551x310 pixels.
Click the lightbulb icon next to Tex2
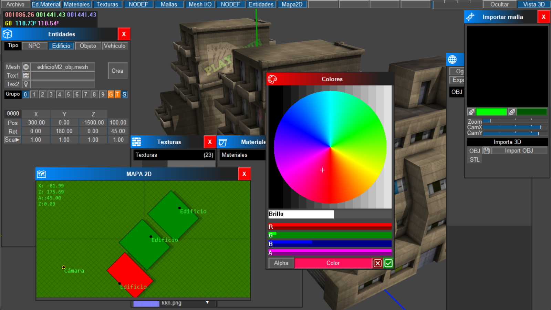pyautogui.click(x=26, y=84)
